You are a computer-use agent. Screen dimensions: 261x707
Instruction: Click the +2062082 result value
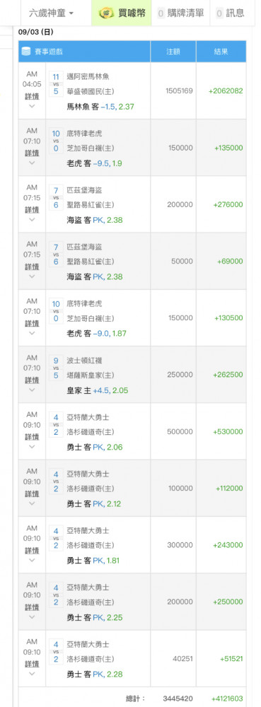pyautogui.click(x=226, y=90)
